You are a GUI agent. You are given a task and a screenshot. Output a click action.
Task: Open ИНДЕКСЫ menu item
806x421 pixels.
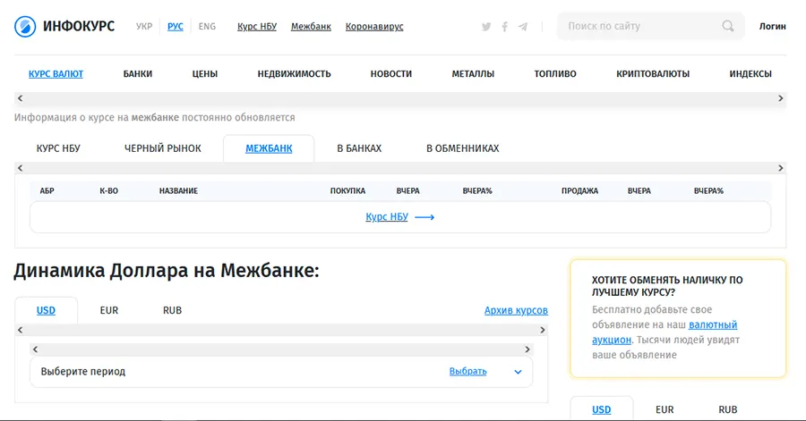click(750, 74)
